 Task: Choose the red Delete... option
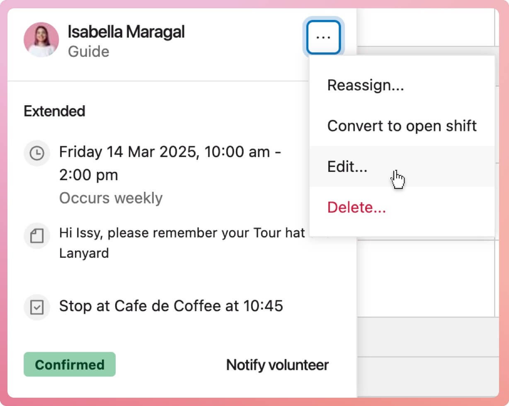[356, 207]
